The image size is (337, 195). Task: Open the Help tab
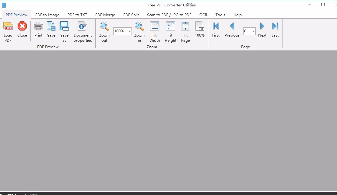[237, 15]
